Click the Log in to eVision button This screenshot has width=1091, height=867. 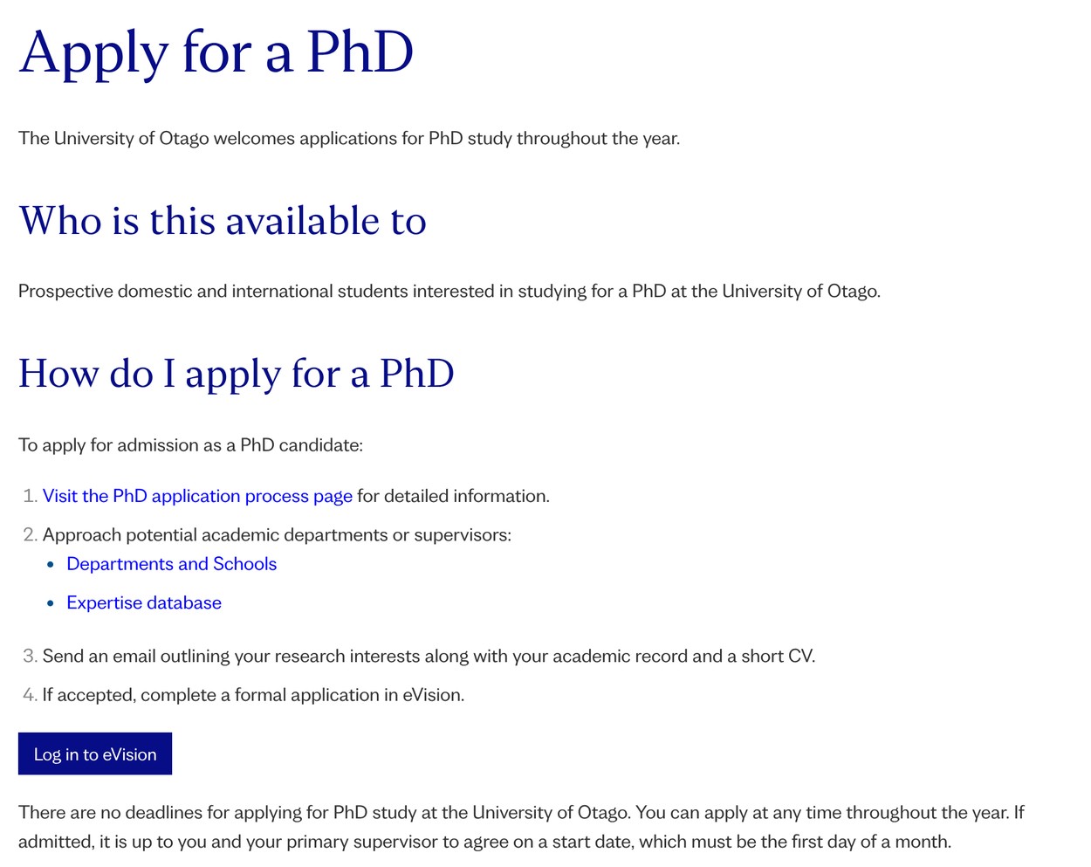pyautogui.click(x=95, y=753)
